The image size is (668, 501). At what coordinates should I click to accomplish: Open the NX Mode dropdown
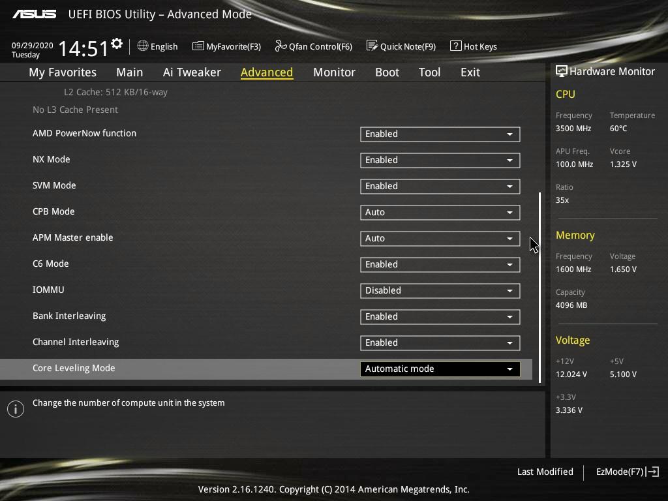[x=440, y=160]
